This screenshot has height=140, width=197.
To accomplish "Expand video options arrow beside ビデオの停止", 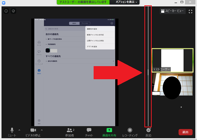I will pos(42,130).
